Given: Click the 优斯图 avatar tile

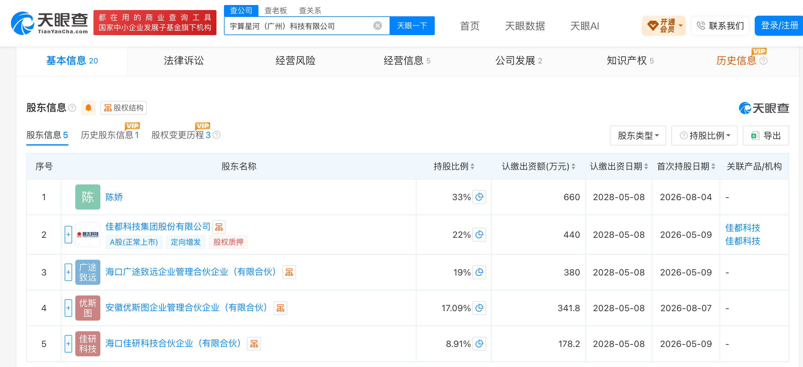Looking at the screenshot, I should [88, 308].
